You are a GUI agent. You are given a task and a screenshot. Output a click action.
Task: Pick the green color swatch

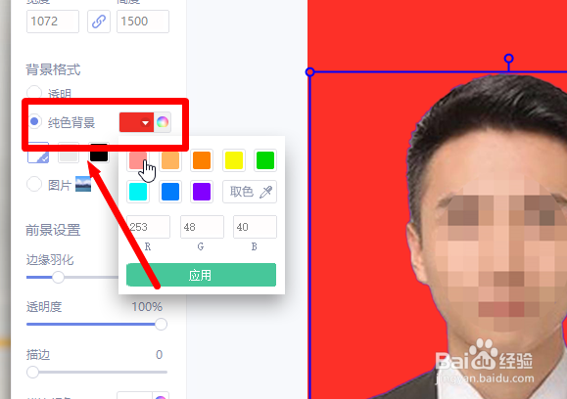pos(265,160)
